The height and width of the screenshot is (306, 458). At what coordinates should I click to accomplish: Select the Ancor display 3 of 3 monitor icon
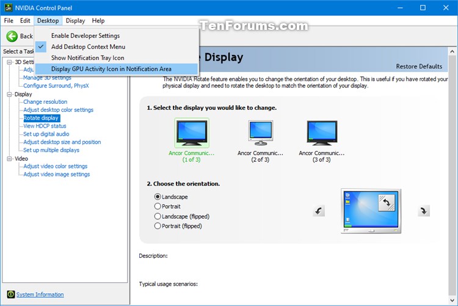322,133
